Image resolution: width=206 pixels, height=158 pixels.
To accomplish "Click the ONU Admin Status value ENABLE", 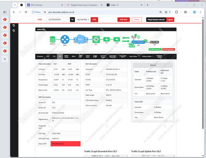I will pos(109,100).
